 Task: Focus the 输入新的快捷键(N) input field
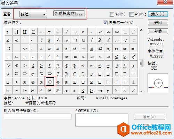[x=38, y=116]
